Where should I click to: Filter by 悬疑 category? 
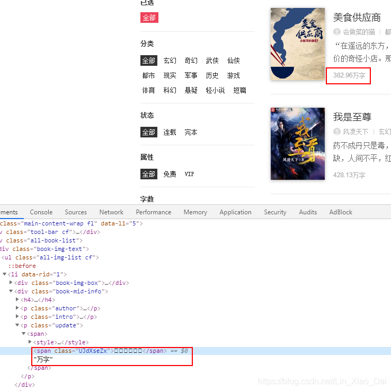(191, 90)
